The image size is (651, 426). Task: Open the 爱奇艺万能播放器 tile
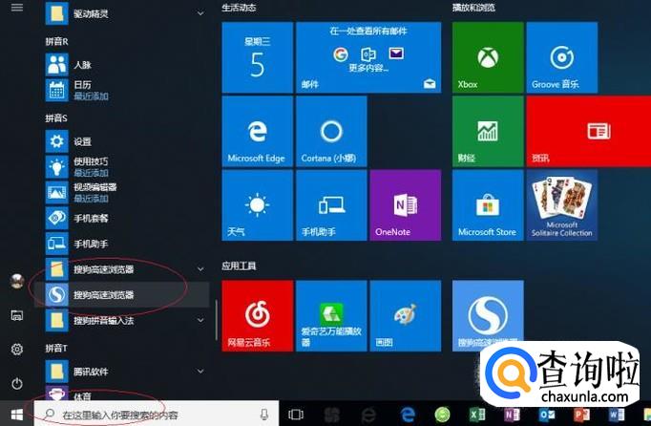point(331,316)
